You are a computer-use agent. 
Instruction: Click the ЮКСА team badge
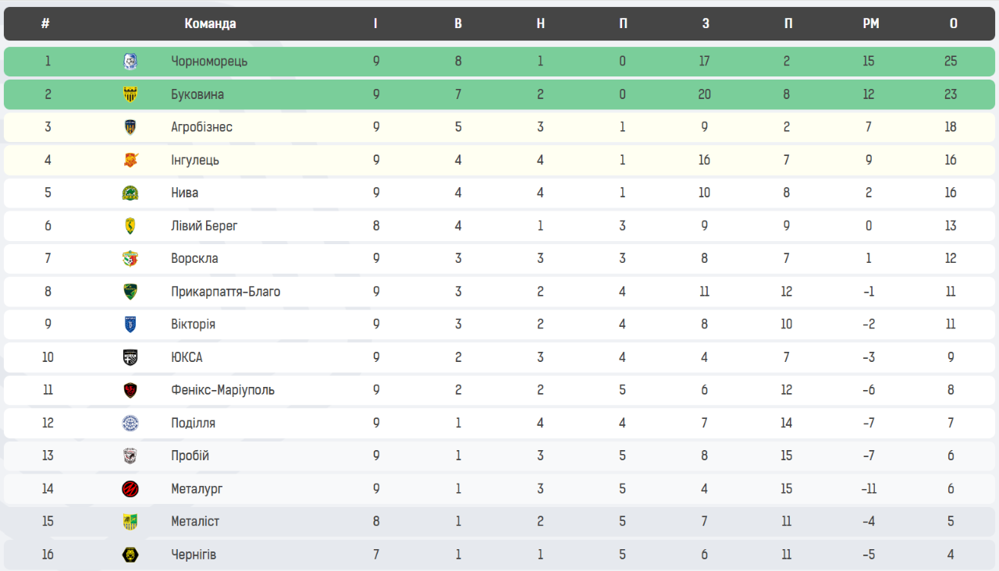pos(130,357)
